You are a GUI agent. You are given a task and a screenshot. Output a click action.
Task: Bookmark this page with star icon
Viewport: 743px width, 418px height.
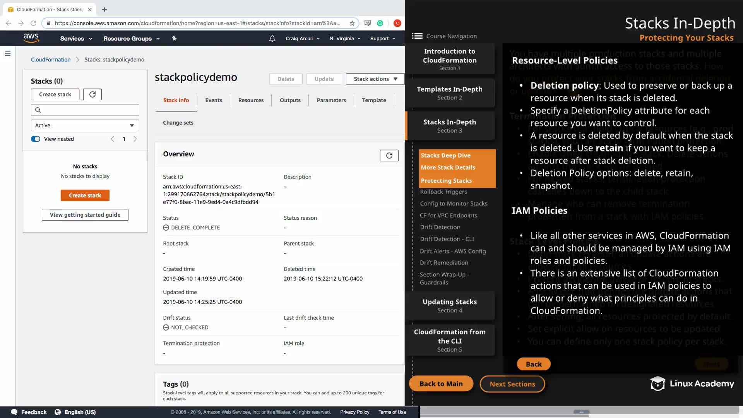coord(352,23)
